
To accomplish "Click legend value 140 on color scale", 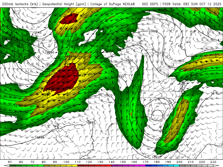I will tap(112, 162).
